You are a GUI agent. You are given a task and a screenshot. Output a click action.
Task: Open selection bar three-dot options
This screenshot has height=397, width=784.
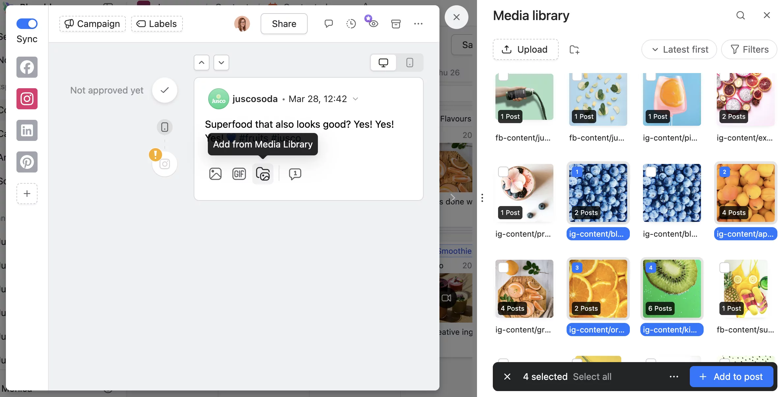(674, 377)
